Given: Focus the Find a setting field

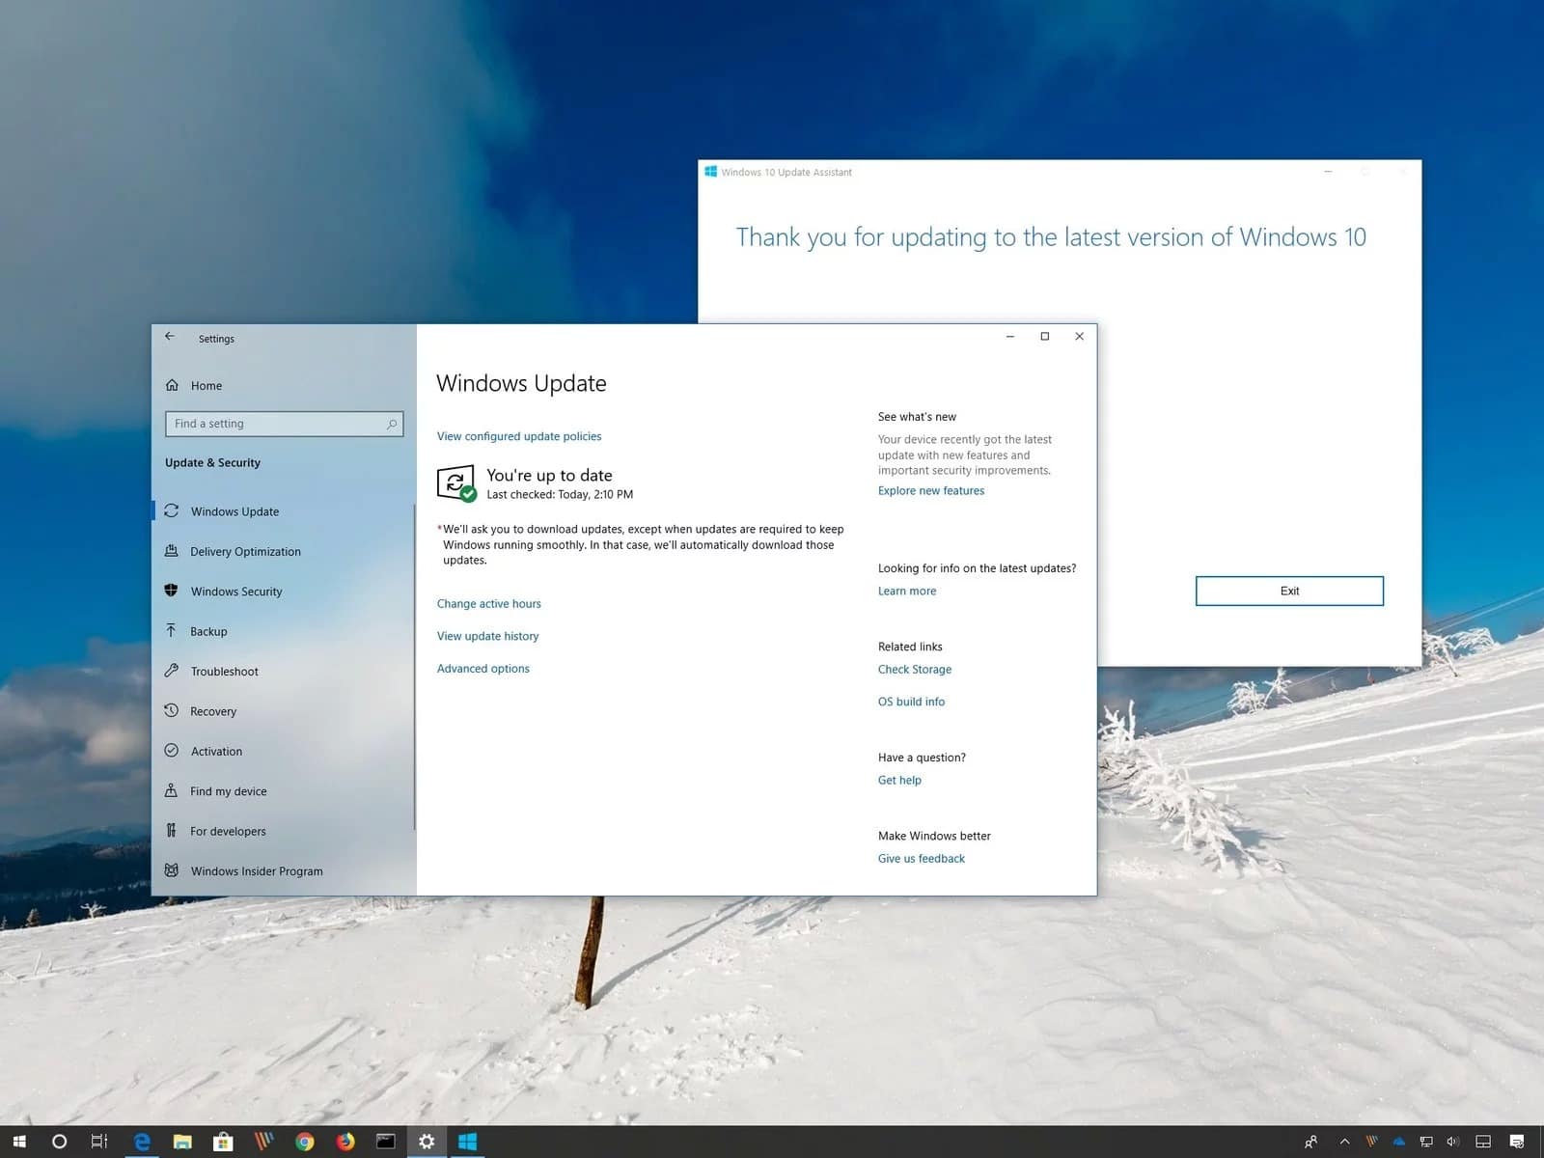Looking at the screenshot, I should tap(285, 424).
